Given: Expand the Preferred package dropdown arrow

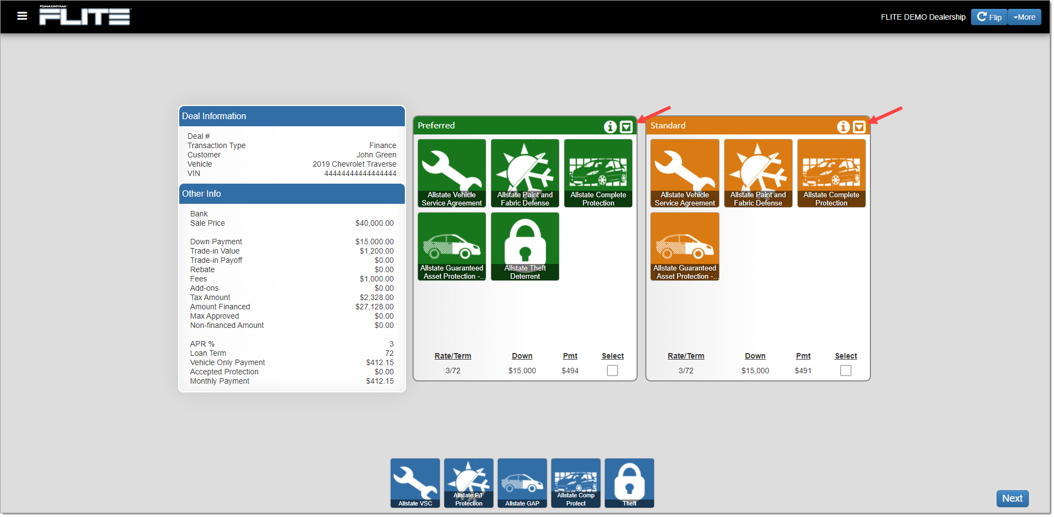Looking at the screenshot, I should [626, 127].
